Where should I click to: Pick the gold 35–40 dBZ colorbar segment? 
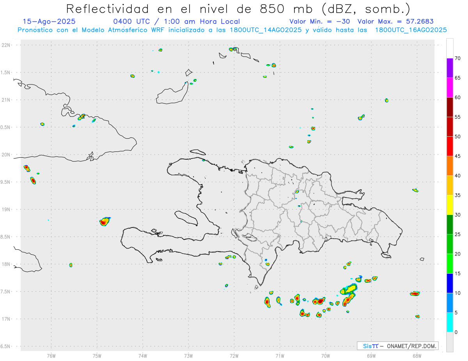click(x=450, y=185)
